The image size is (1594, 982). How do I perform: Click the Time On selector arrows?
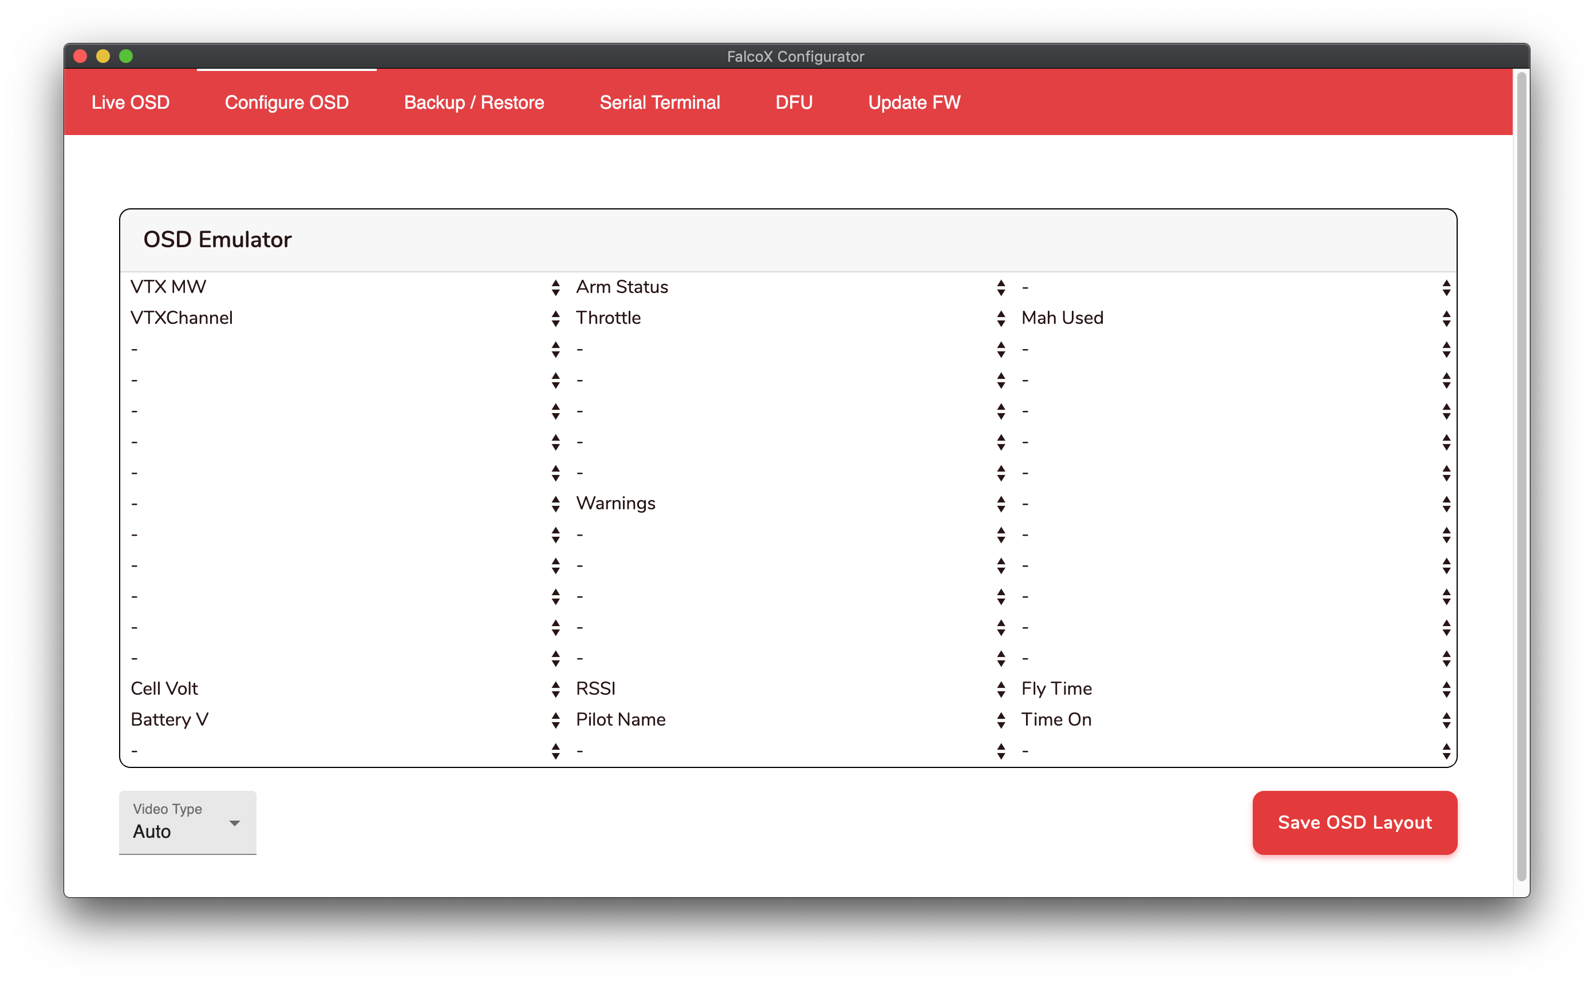coord(1446,720)
